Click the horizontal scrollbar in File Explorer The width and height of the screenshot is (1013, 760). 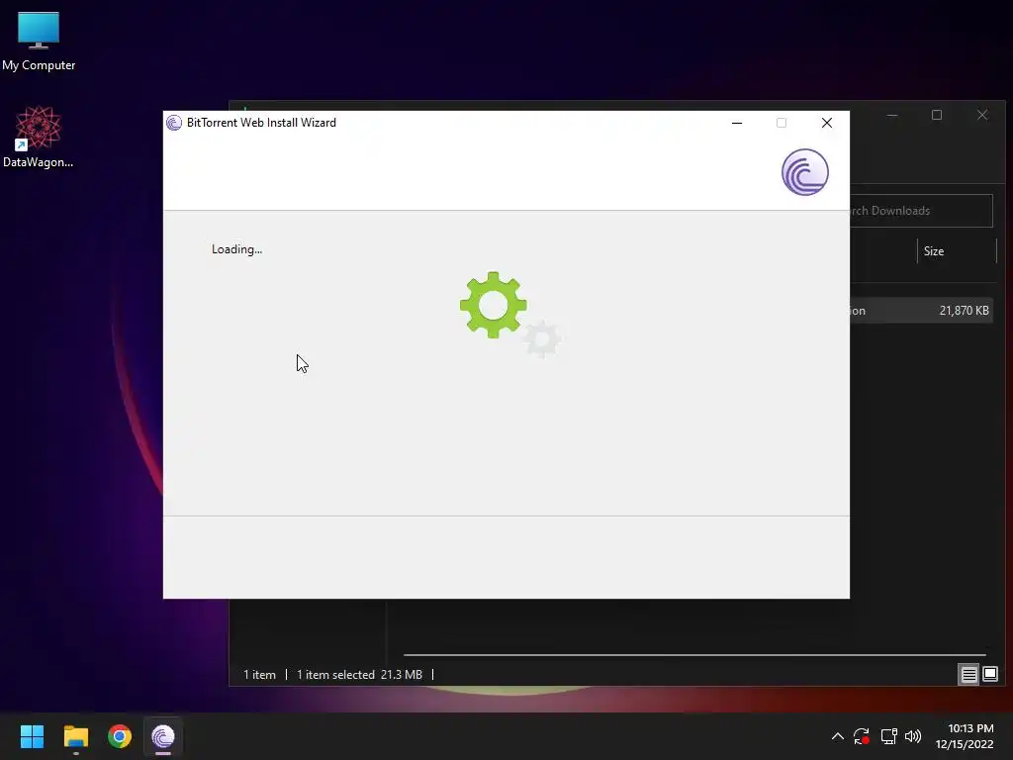[x=694, y=655]
